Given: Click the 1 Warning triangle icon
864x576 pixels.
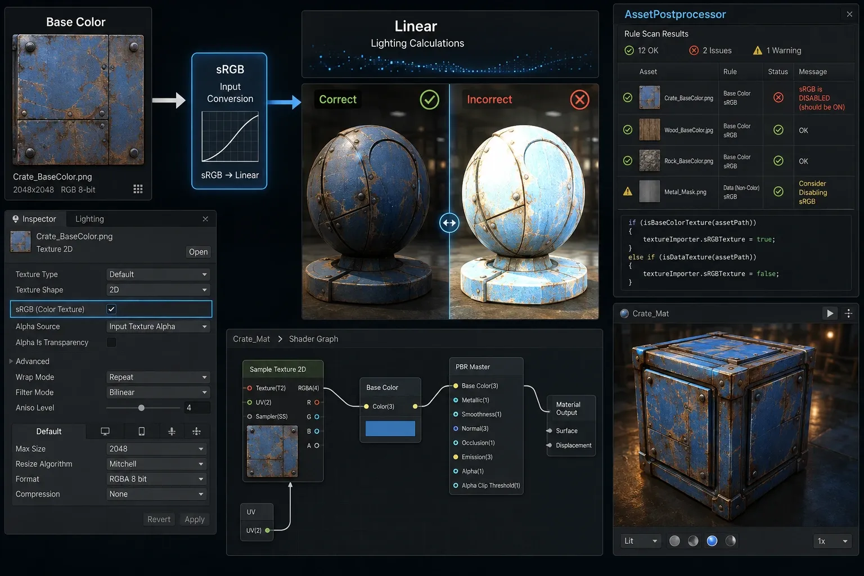Looking at the screenshot, I should pos(758,51).
